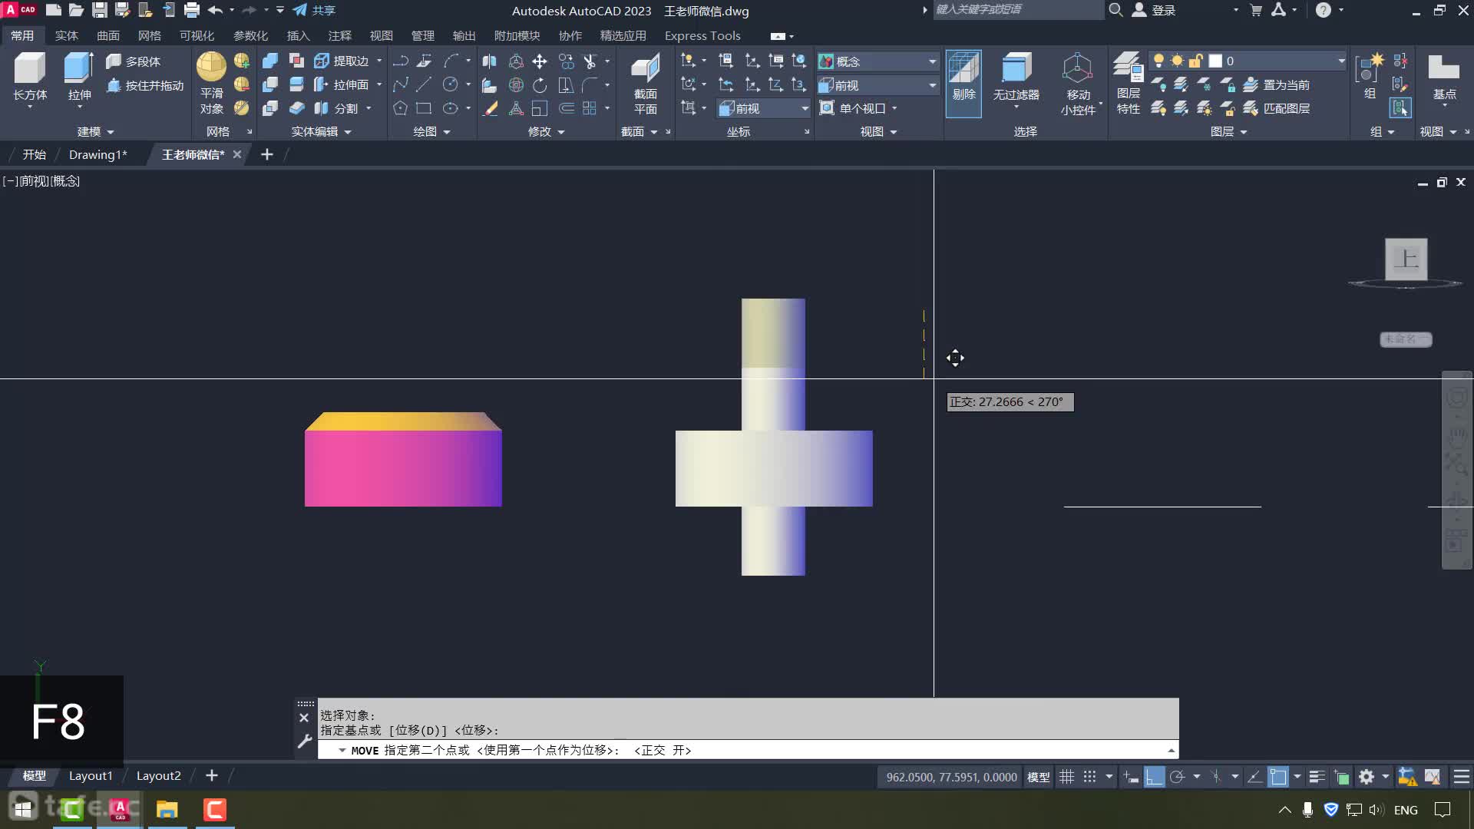Open the Express Tools ribbon tab

coord(702,35)
